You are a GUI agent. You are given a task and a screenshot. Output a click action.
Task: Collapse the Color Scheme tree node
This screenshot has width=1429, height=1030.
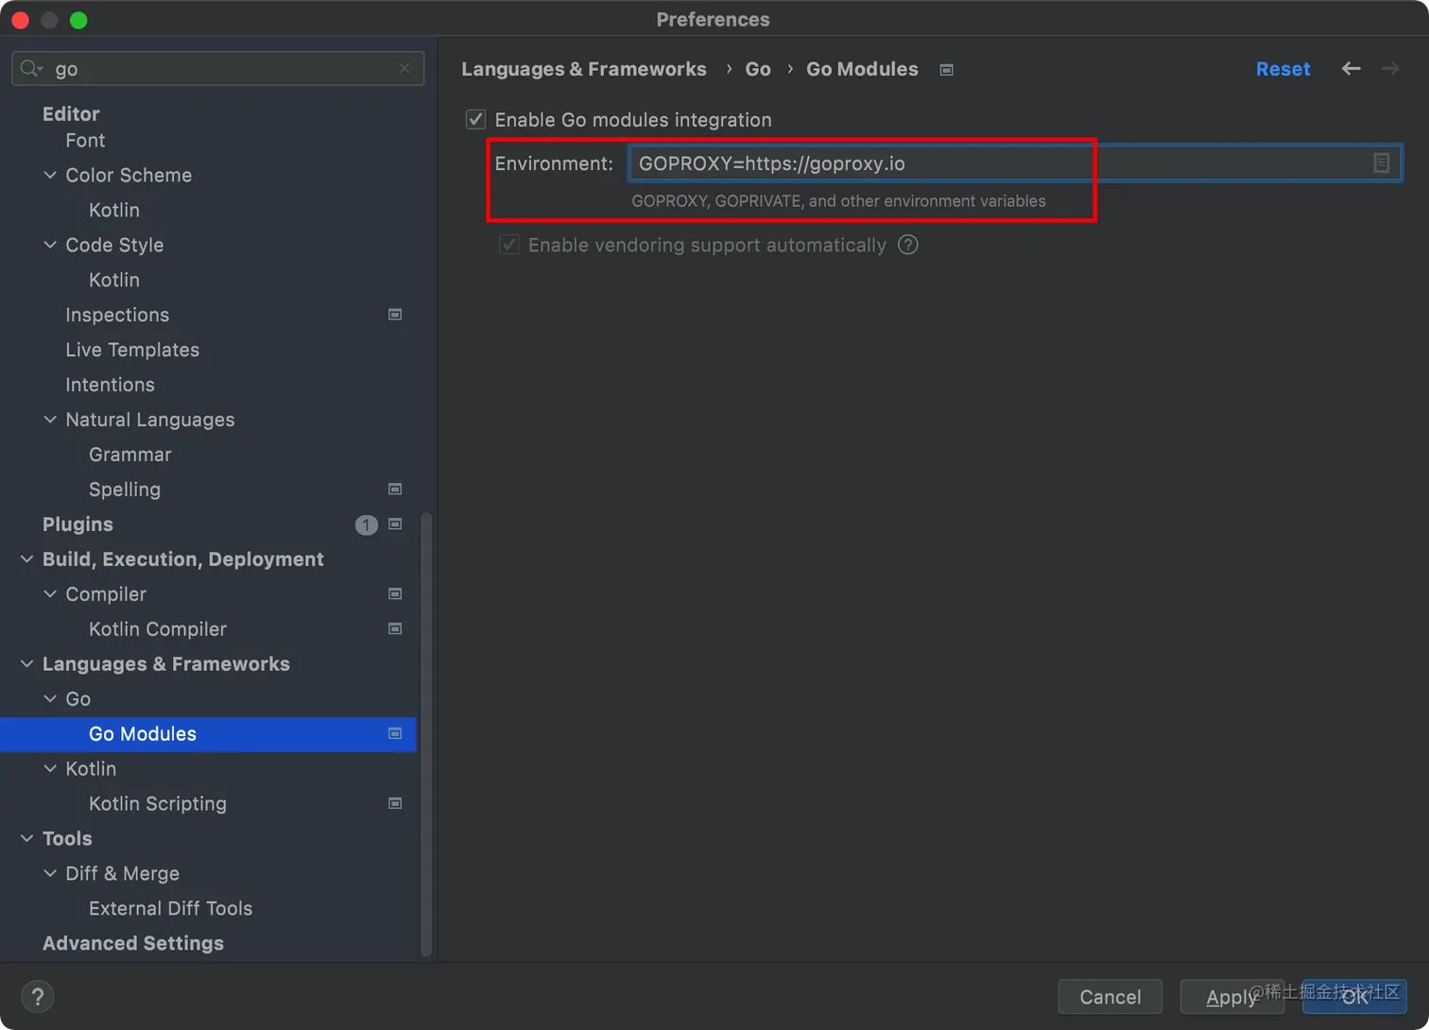point(50,175)
